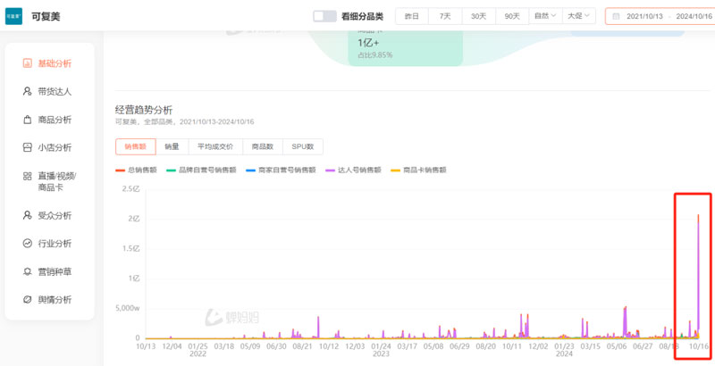Click the 行业分析 icon
This screenshot has width=715, height=366.
point(27,244)
